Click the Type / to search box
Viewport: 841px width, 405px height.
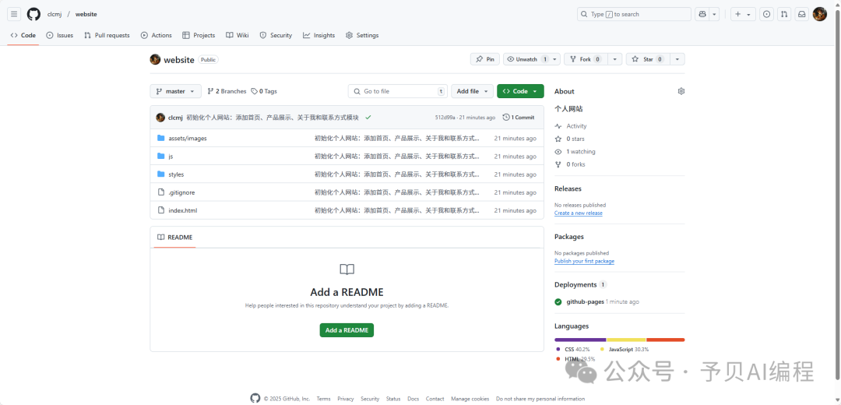pyautogui.click(x=634, y=15)
